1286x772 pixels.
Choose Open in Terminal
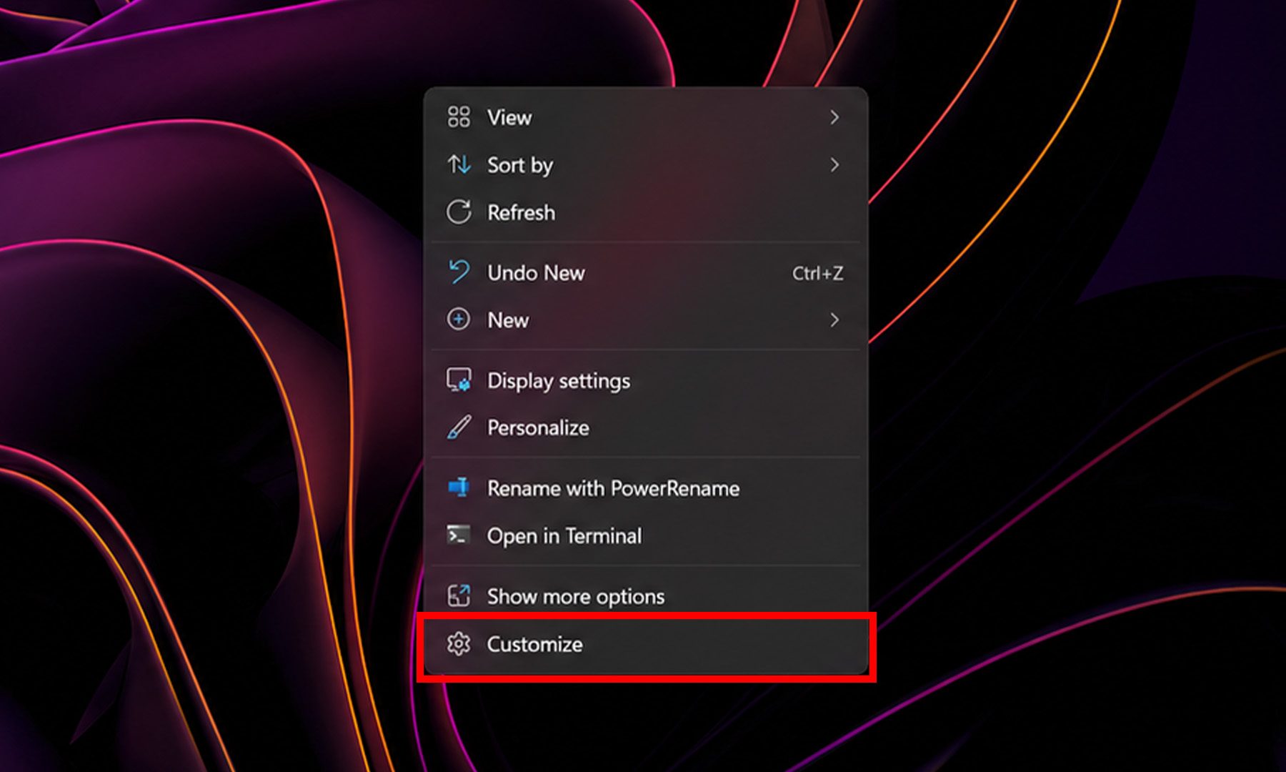pyautogui.click(x=646, y=535)
